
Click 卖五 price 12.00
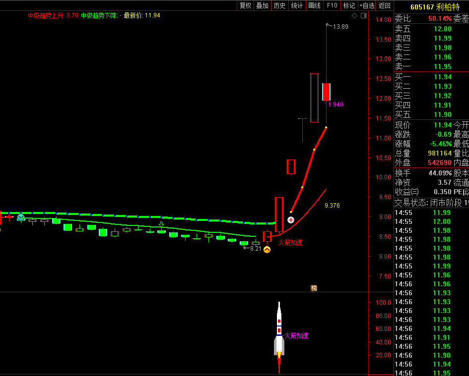442,29
